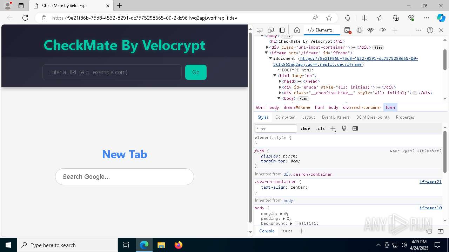
Task: Toggle the computed styles sidebar
Action: [355, 128]
